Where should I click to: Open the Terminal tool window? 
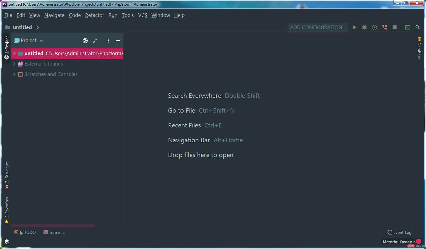point(54,232)
